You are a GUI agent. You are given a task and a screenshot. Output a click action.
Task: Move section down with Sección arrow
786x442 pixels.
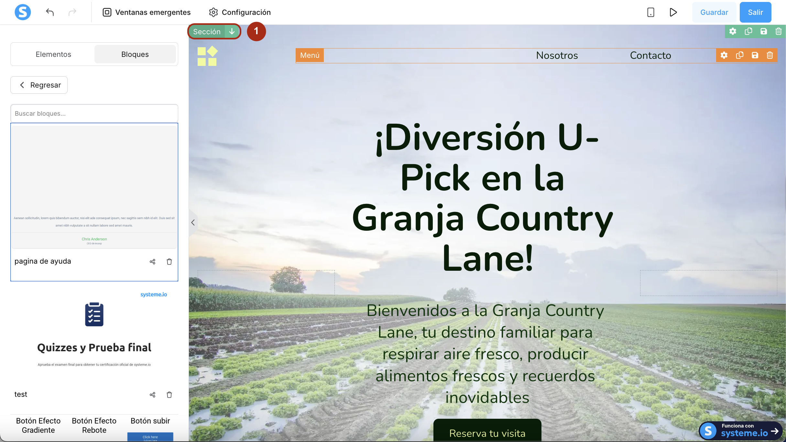[x=232, y=31]
